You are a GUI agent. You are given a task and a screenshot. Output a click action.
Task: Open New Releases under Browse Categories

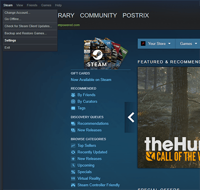89,158
